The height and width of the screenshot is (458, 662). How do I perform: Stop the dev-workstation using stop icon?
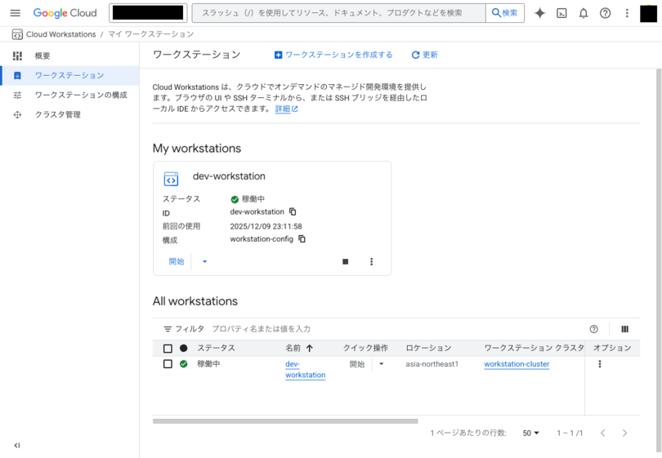(x=346, y=261)
